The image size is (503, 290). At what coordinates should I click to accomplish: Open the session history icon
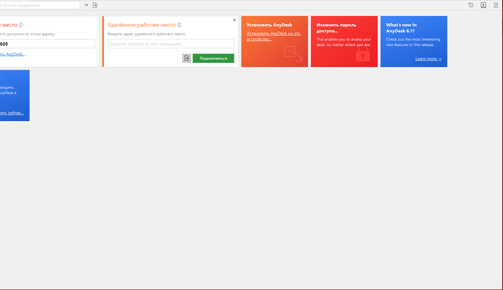tap(471, 5)
